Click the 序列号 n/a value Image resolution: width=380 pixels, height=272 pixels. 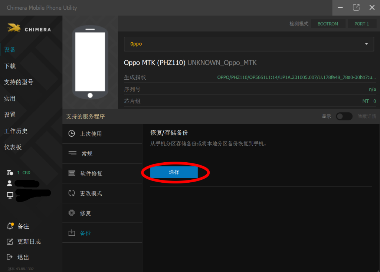(x=372, y=89)
